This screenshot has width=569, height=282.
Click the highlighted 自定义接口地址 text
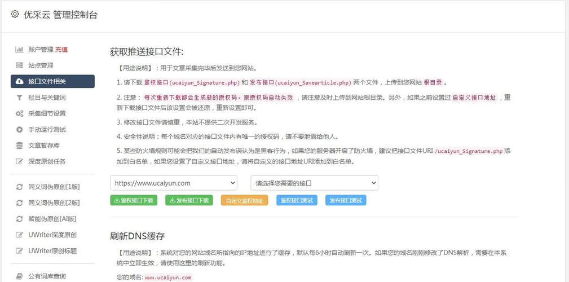(x=474, y=98)
